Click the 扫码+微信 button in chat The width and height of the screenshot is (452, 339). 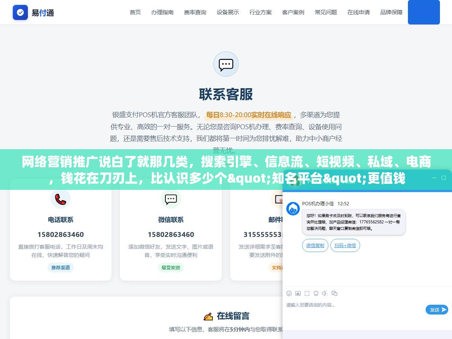(345, 246)
